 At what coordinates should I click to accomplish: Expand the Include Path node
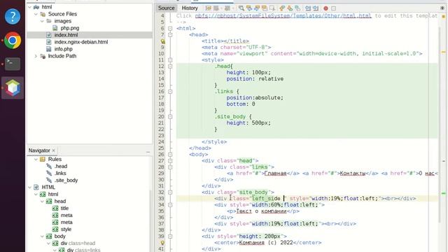tap(36, 56)
